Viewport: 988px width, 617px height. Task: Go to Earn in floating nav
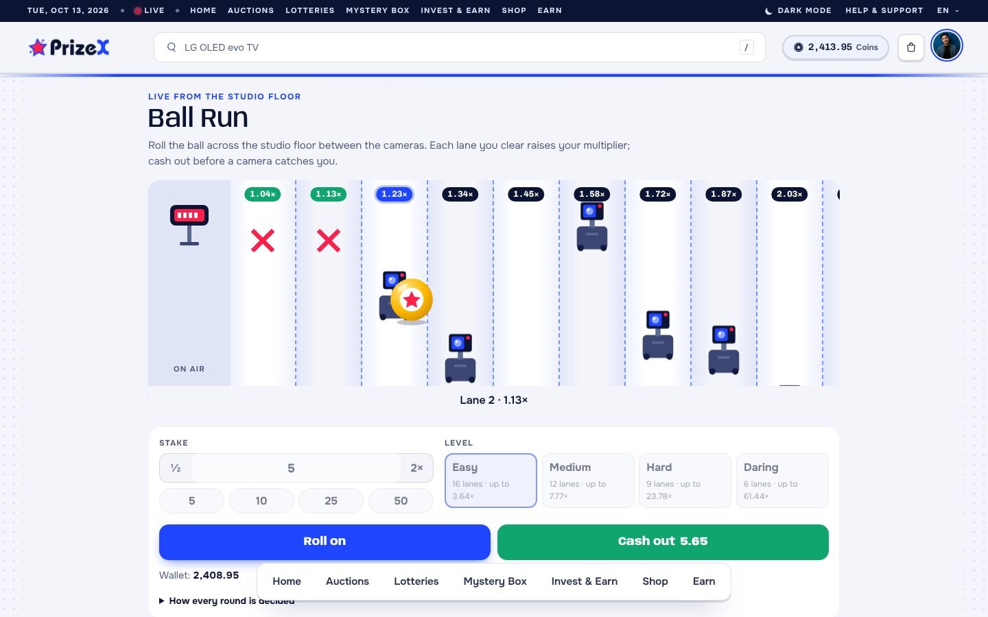pos(704,581)
